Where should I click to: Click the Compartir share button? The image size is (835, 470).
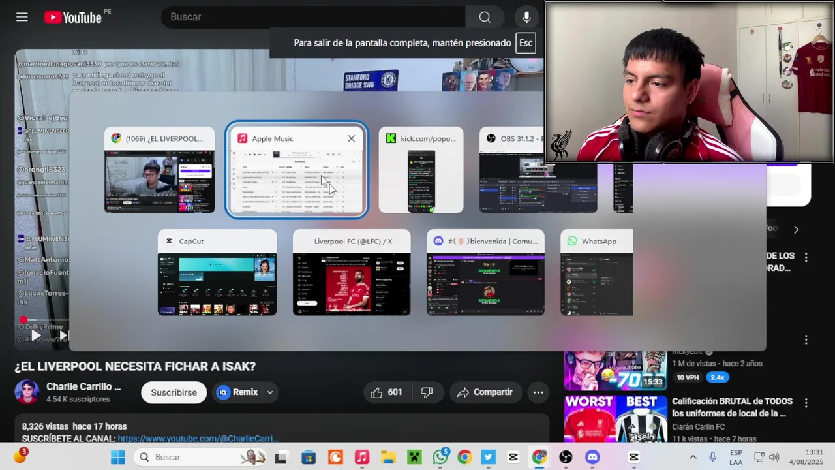point(485,392)
